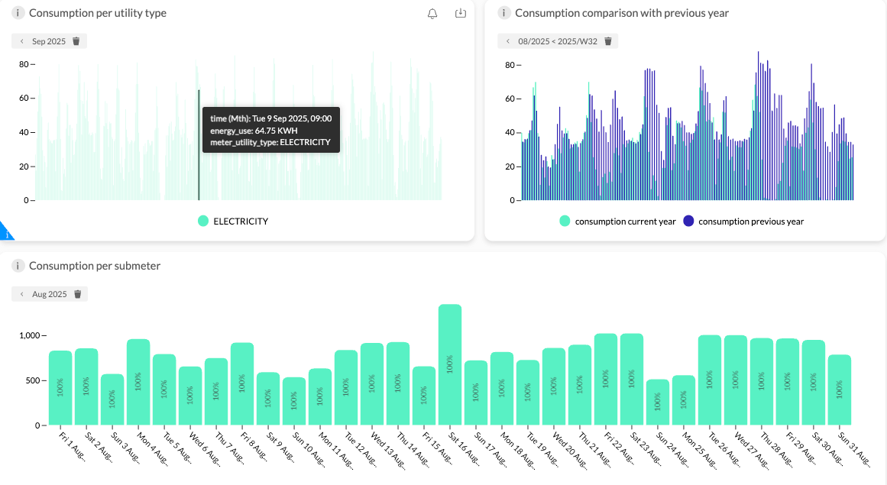Select the Fri 1 Aug bar
Screen dimensions: 887x485
pos(60,388)
